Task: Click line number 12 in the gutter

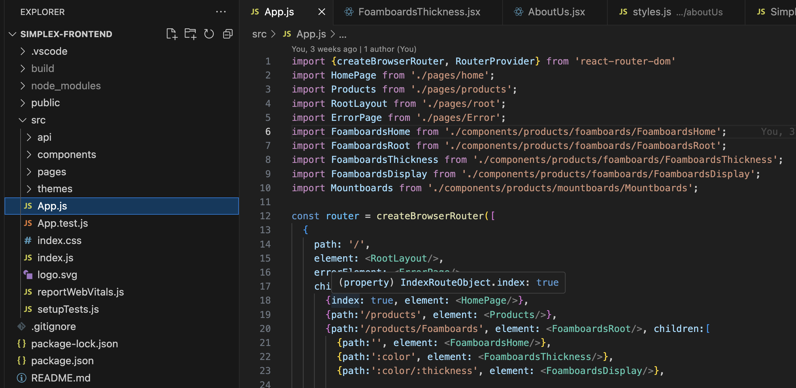Action: click(265, 216)
